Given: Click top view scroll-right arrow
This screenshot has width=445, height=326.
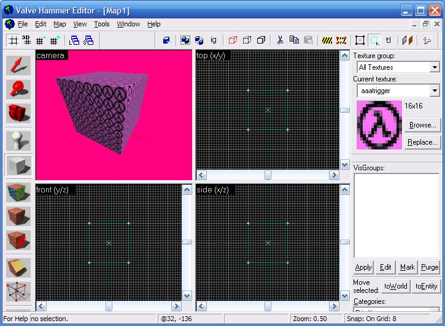Looking at the screenshot, I should [334, 175].
